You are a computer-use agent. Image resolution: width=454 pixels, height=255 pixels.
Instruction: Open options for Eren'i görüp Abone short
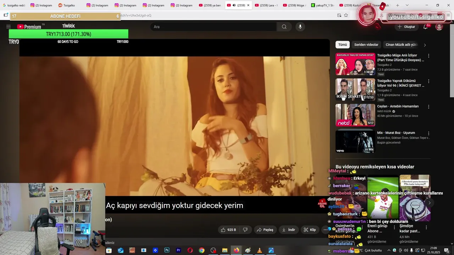pos(394,227)
